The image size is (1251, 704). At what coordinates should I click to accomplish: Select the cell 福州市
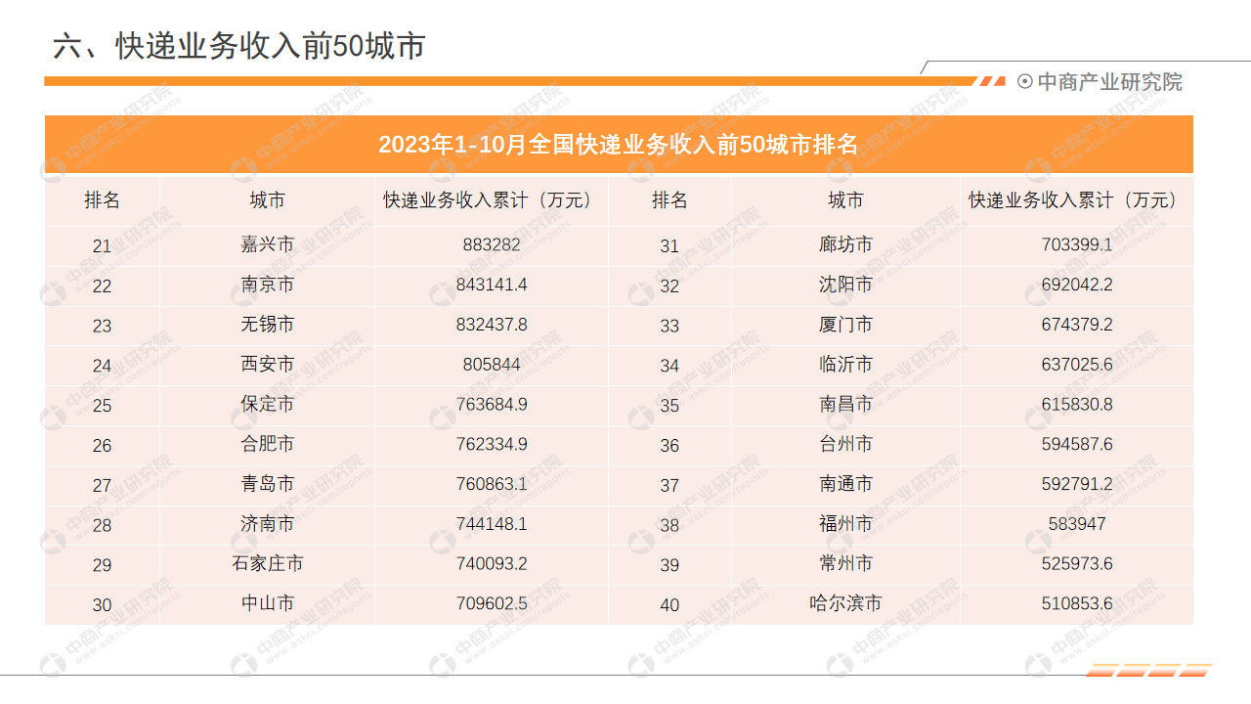pyautogui.click(x=846, y=524)
